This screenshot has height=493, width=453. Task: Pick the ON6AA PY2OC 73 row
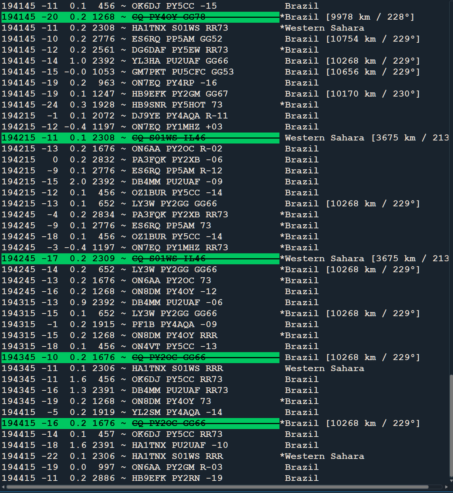(225, 281)
